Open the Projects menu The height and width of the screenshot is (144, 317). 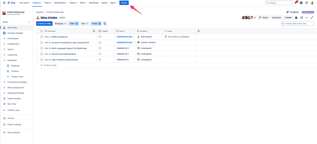[37, 3]
